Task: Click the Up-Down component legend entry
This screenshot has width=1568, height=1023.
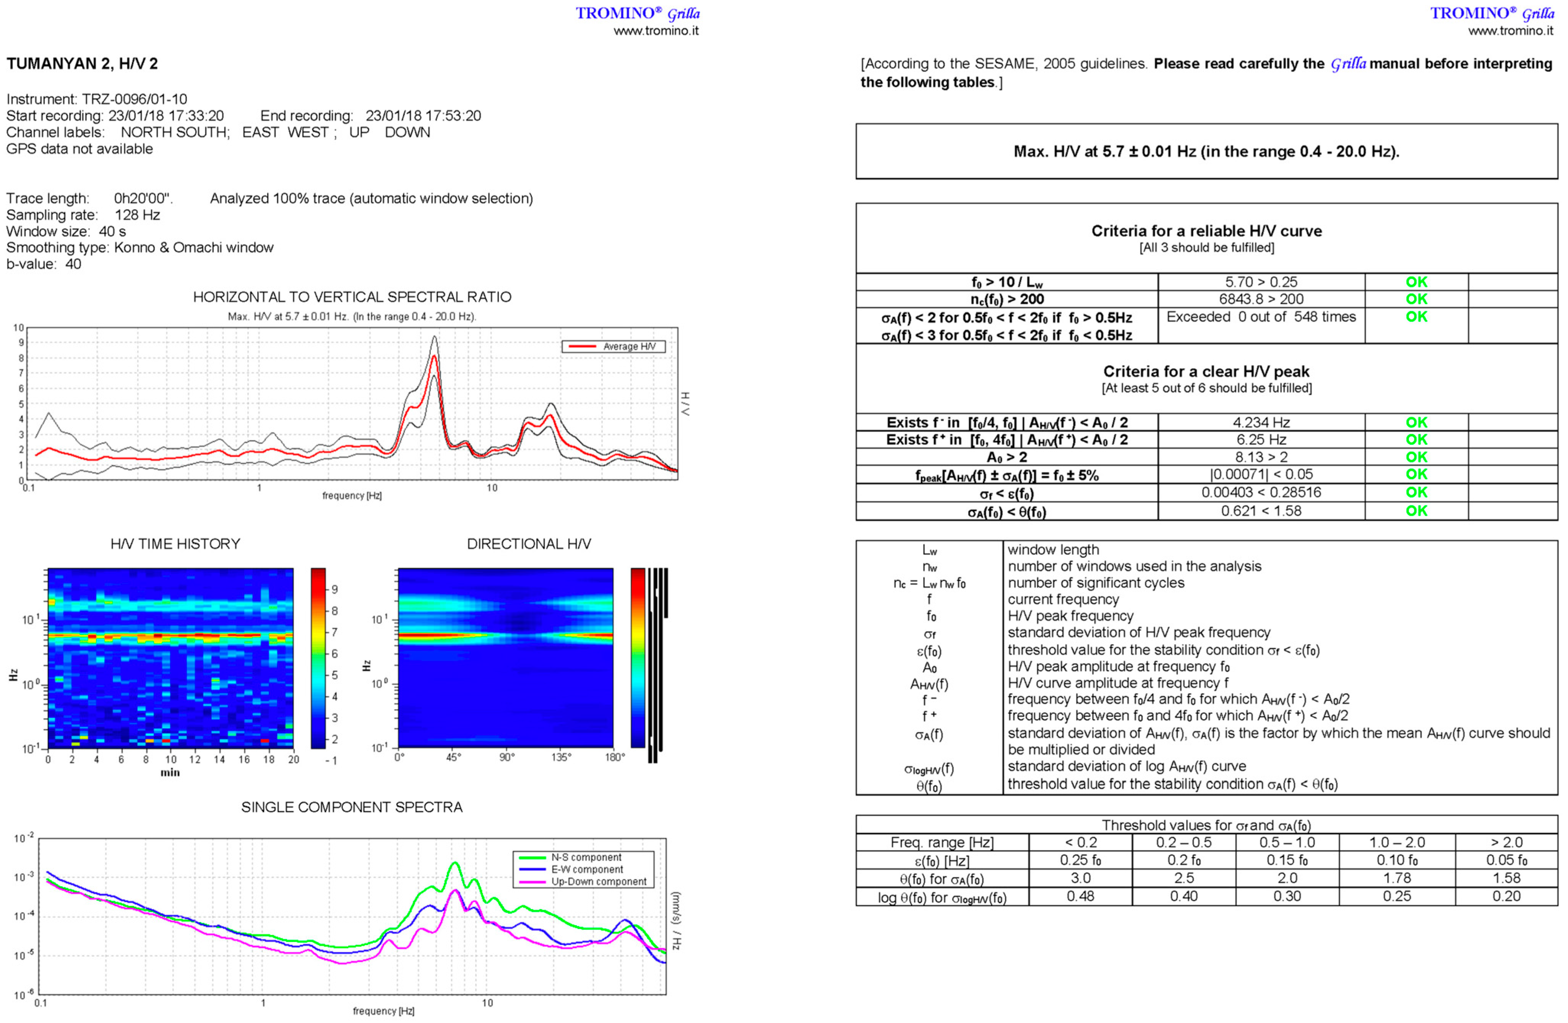Action: click(584, 881)
